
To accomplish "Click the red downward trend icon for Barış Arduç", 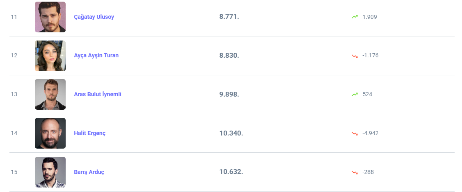I will point(355,172).
